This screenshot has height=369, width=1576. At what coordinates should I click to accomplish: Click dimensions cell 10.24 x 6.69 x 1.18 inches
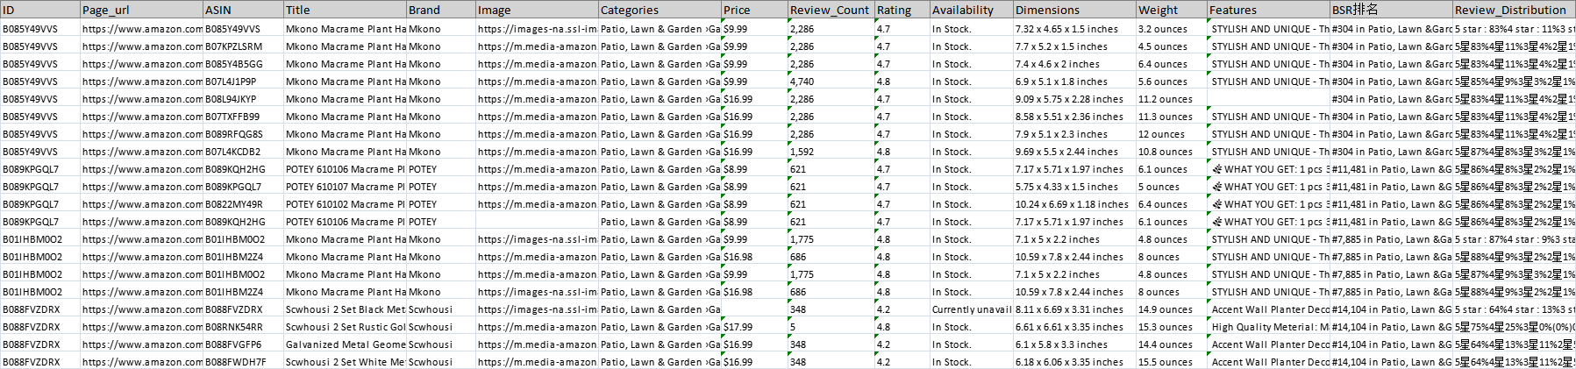[1074, 204]
